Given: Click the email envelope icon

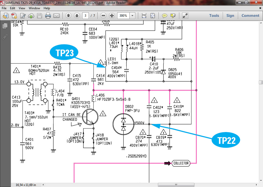Looking at the screenshot, I should [x=57, y=16].
